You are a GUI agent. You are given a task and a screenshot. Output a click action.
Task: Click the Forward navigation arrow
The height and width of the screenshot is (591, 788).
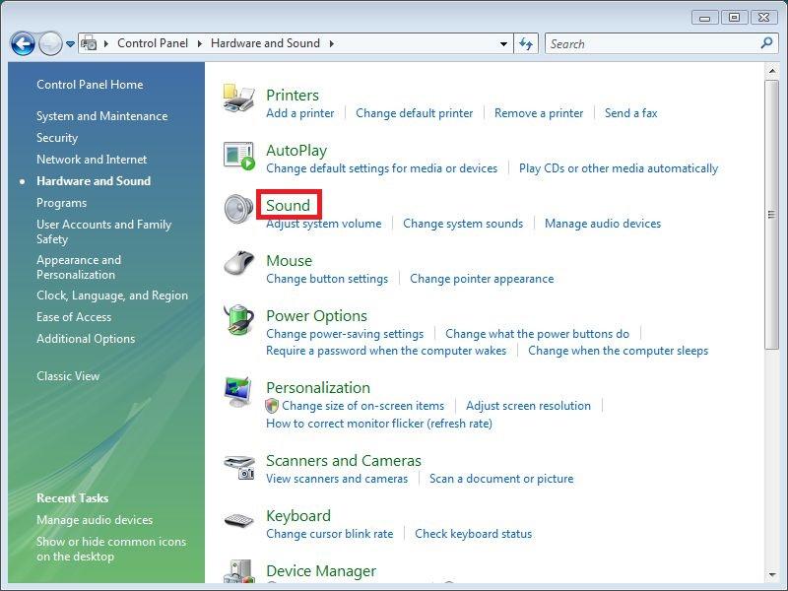[50, 43]
